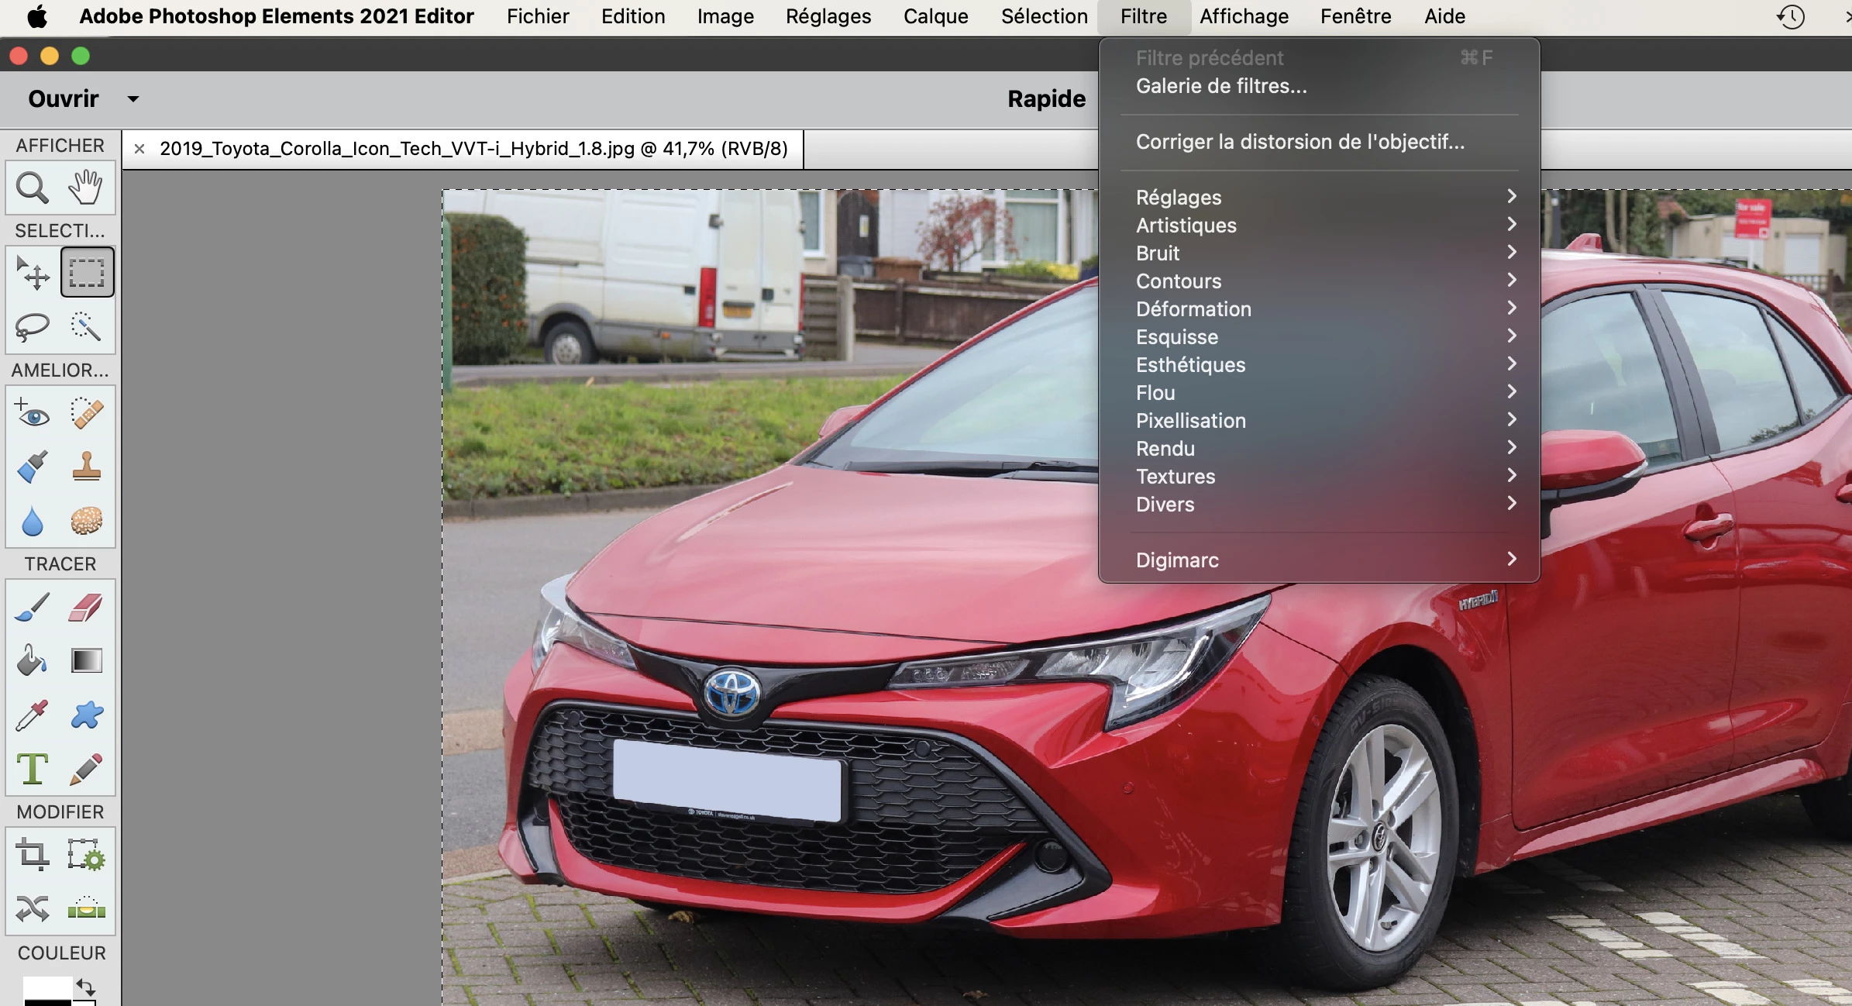Select the Hand tool
The width and height of the screenshot is (1852, 1006).
[x=86, y=188]
